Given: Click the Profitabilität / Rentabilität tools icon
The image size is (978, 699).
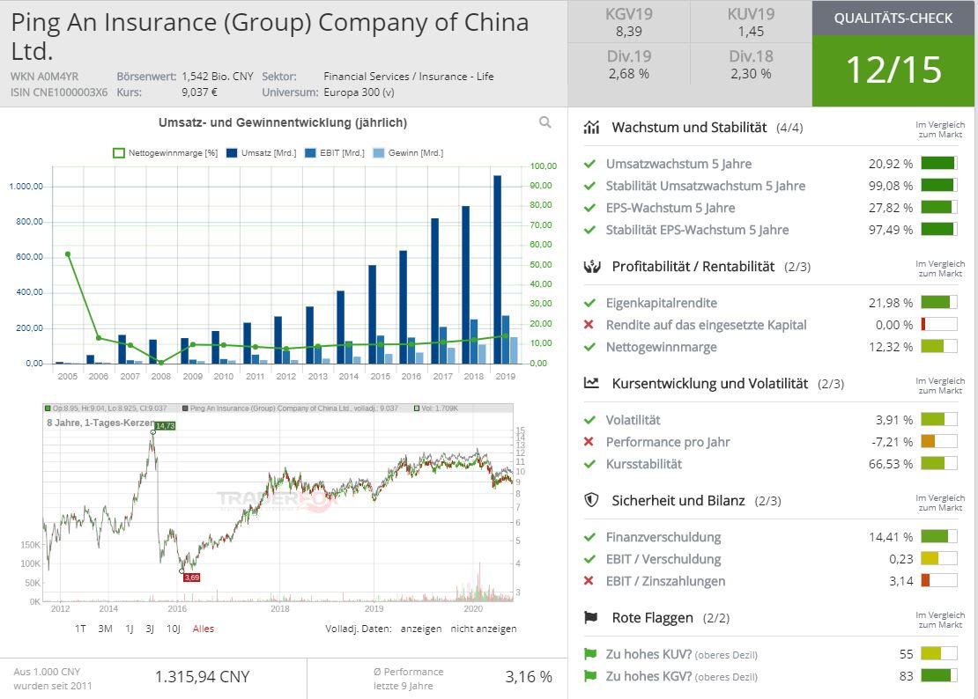Looking at the screenshot, I should click(x=592, y=266).
